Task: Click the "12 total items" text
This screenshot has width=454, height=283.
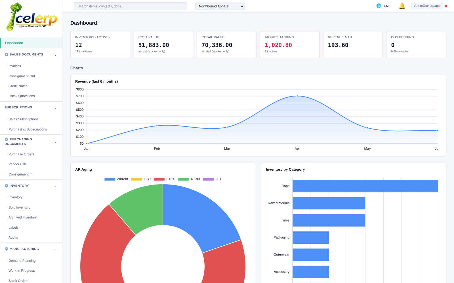Action: (x=84, y=52)
